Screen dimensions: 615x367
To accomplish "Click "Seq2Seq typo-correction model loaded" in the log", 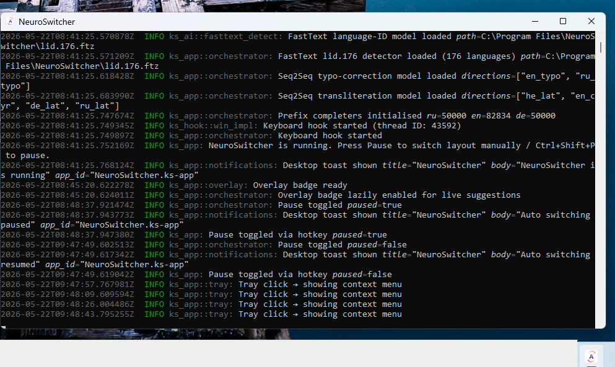I will coord(367,76).
